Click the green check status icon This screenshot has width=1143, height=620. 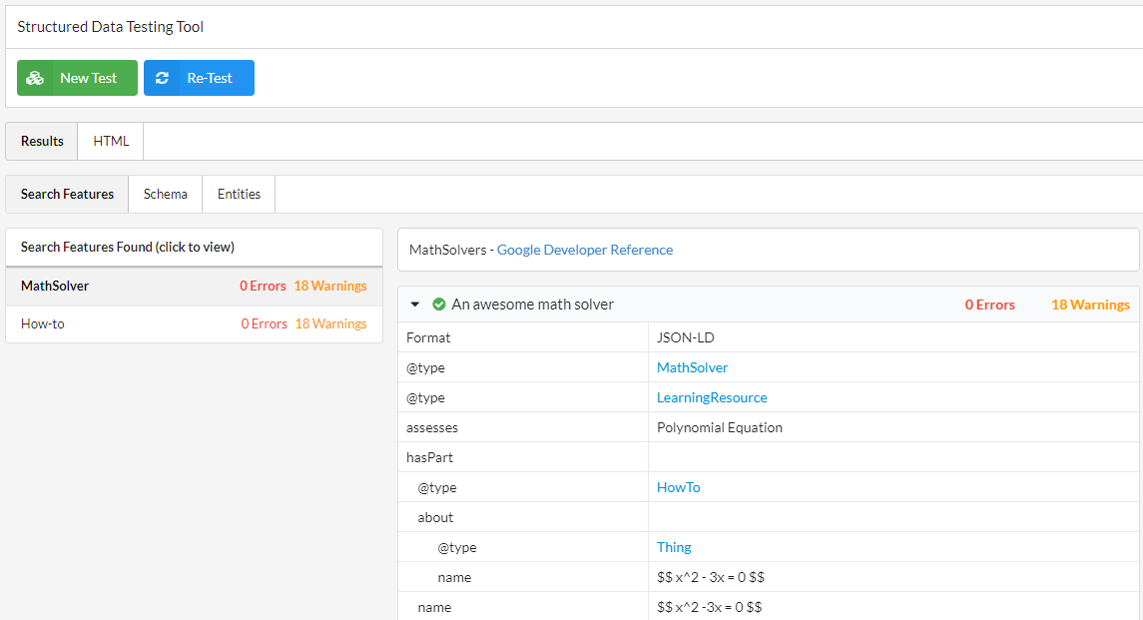coord(439,305)
